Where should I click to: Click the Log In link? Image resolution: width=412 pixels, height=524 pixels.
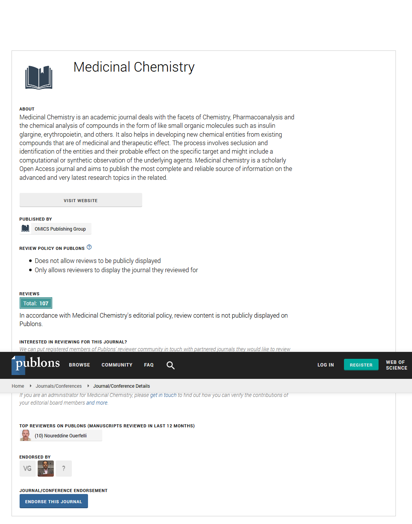tap(326, 365)
